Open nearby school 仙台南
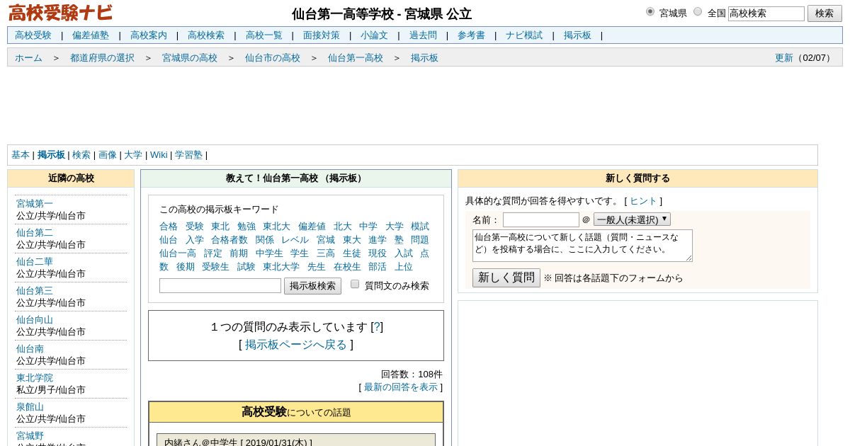Viewport: 850px width, 446px height. (x=30, y=349)
